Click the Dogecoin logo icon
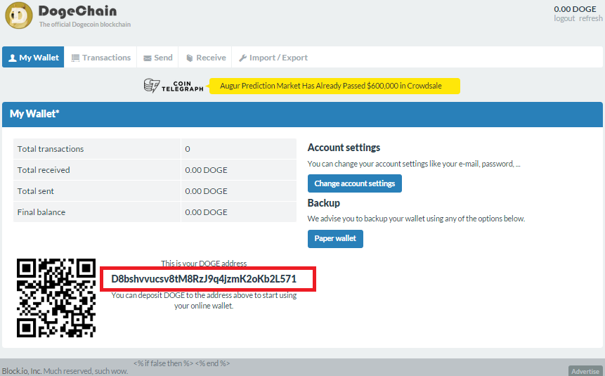Screen dimensions: 605x376 (x=19, y=15)
